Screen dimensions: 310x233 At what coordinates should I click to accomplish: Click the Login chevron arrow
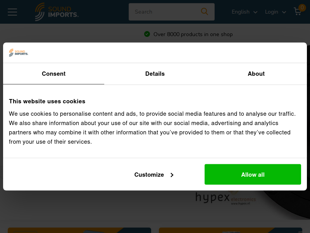point(284,12)
